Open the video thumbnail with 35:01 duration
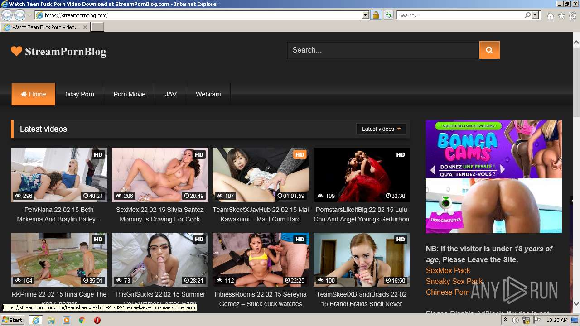Viewport: 580px width, 326px height. coord(59,260)
